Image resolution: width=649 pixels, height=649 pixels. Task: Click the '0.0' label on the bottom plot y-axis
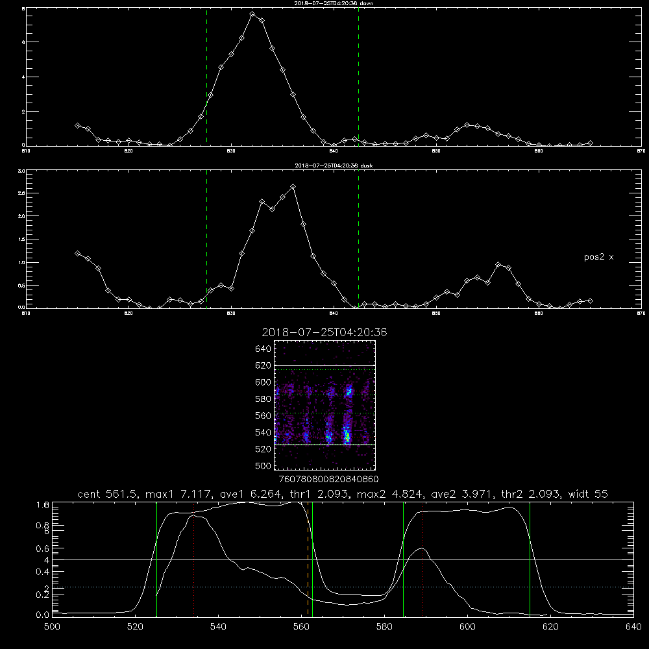point(43,615)
